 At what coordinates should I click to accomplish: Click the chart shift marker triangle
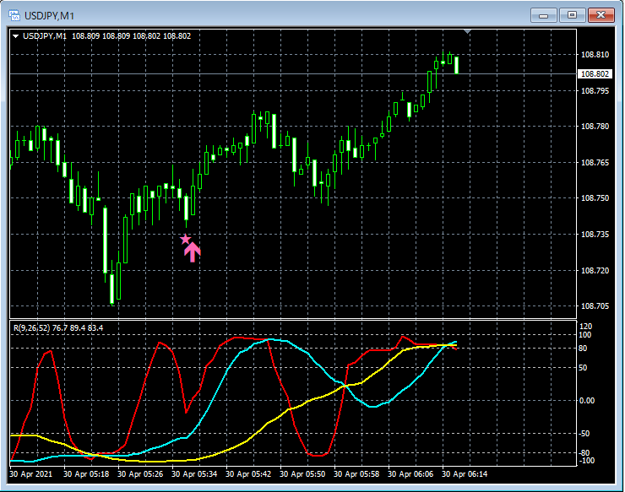[468, 31]
